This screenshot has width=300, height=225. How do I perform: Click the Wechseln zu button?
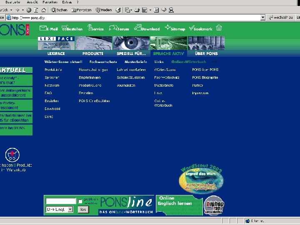(281, 17)
